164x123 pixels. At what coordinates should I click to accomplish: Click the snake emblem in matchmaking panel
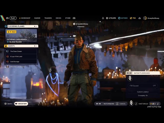coord(130,79)
